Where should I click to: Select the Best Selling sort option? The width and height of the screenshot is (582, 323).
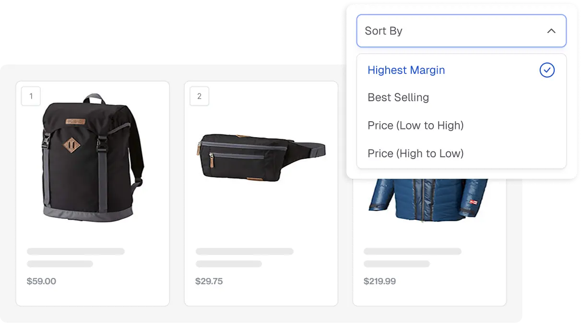[398, 98]
